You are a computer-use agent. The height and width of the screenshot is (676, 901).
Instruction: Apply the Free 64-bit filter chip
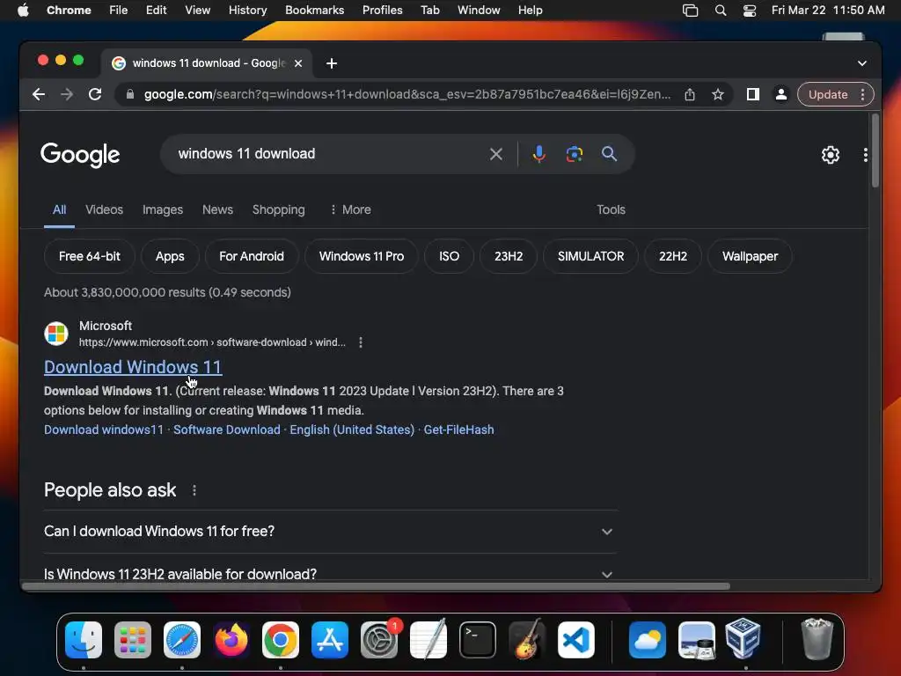[90, 256]
